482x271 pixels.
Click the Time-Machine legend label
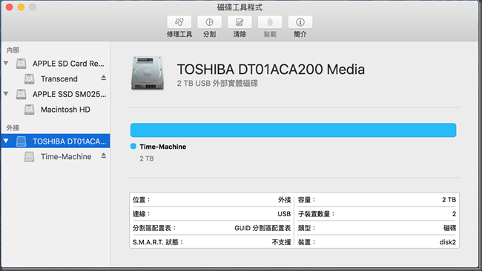(x=163, y=147)
